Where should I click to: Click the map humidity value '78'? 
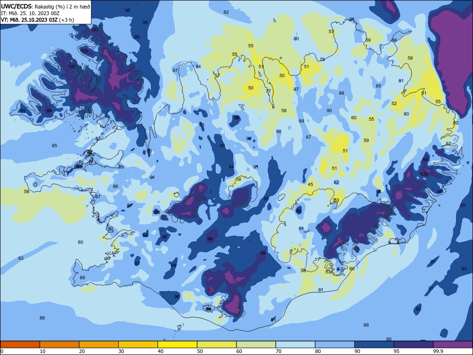pos(322,60)
